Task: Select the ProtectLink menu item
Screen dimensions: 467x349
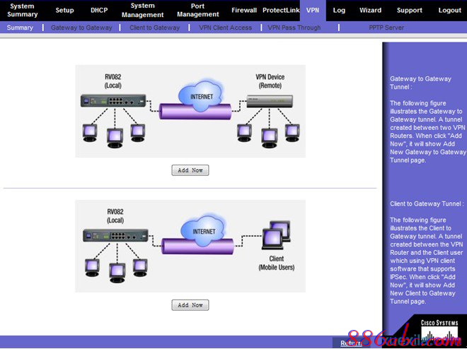Action: [x=281, y=10]
